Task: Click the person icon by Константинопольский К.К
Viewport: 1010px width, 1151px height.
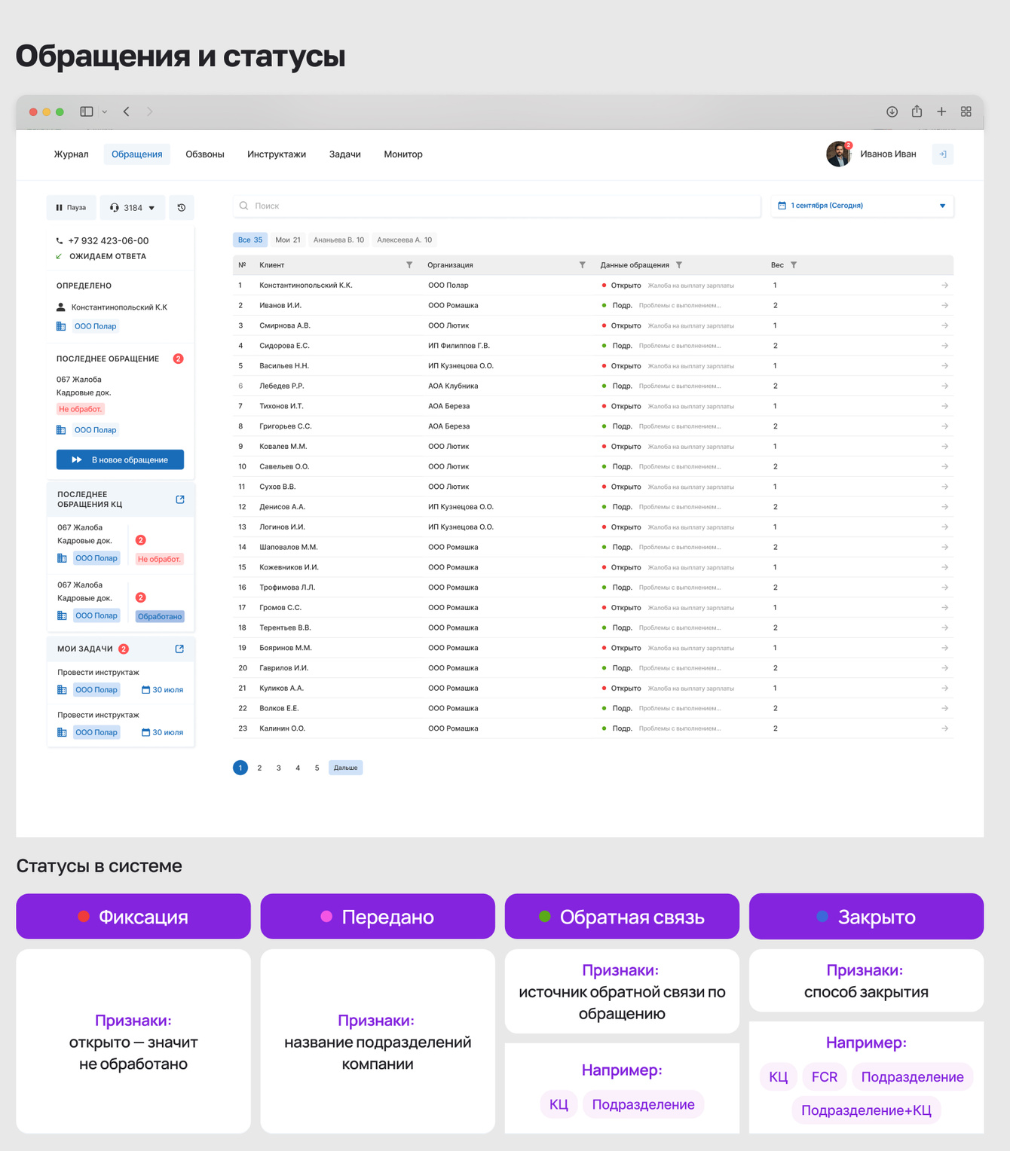Action: click(x=61, y=307)
